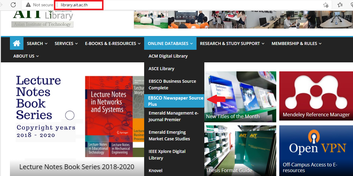Add this page to favorites via the star
Viewport: 353px width, 176px height.
[325, 5]
